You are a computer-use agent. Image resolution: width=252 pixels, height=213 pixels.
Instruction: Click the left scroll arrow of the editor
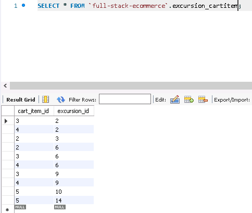(x=5, y=85)
